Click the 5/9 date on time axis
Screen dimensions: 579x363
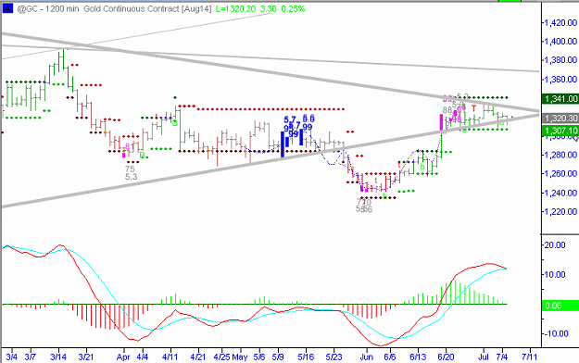[278, 357]
